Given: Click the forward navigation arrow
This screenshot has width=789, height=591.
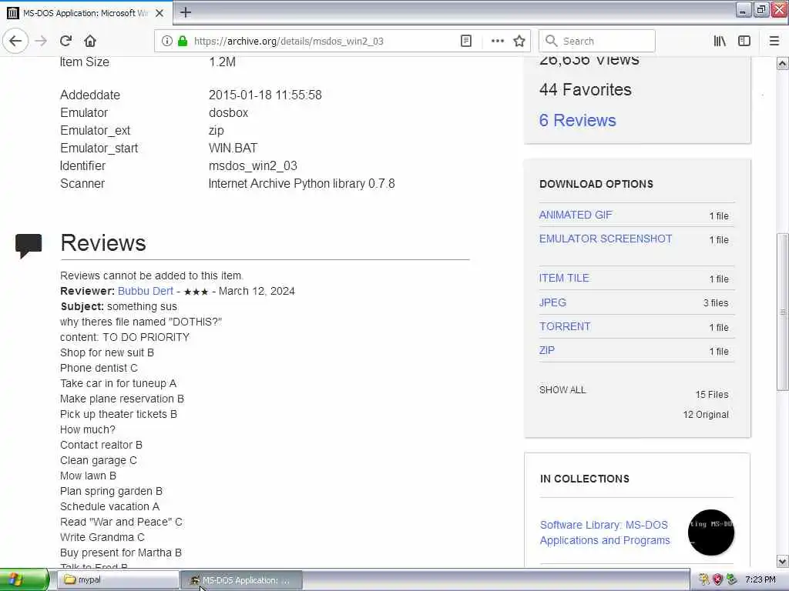Looking at the screenshot, I should (x=41, y=41).
